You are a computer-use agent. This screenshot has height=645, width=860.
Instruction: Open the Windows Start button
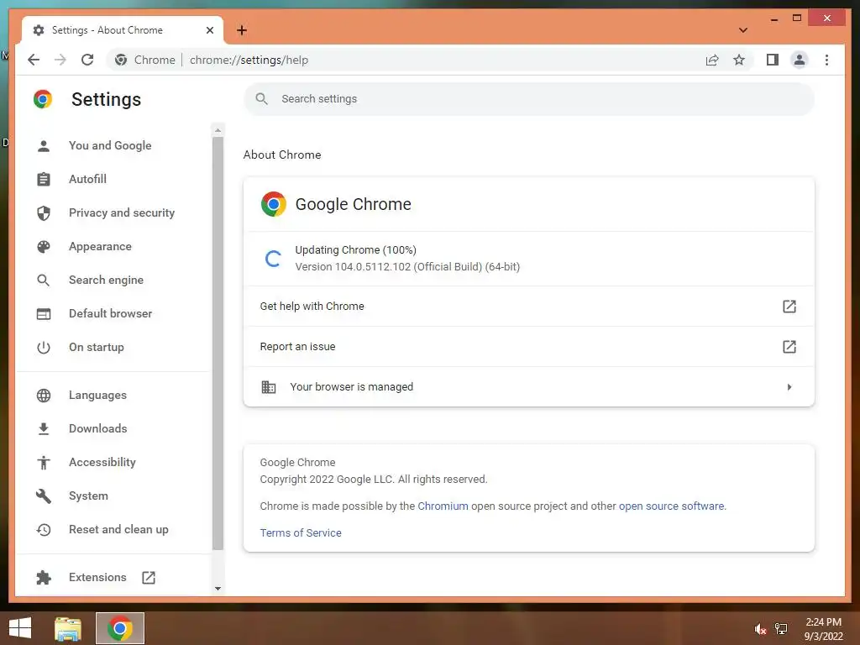coord(20,628)
